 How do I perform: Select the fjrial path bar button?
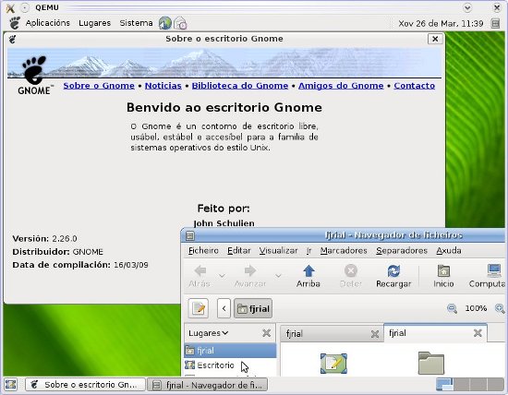point(253,308)
